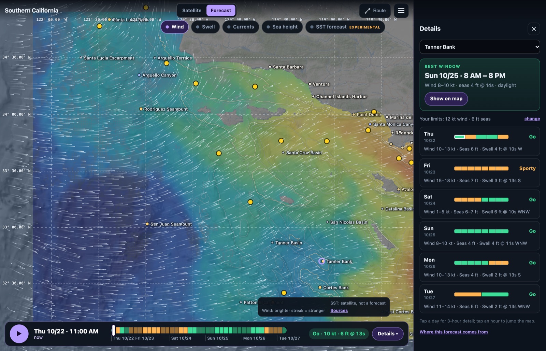Viewport: 546px width, 351px height.
Task: Click the Route tool button
Action: pyautogui.click(x=375, y=11)
